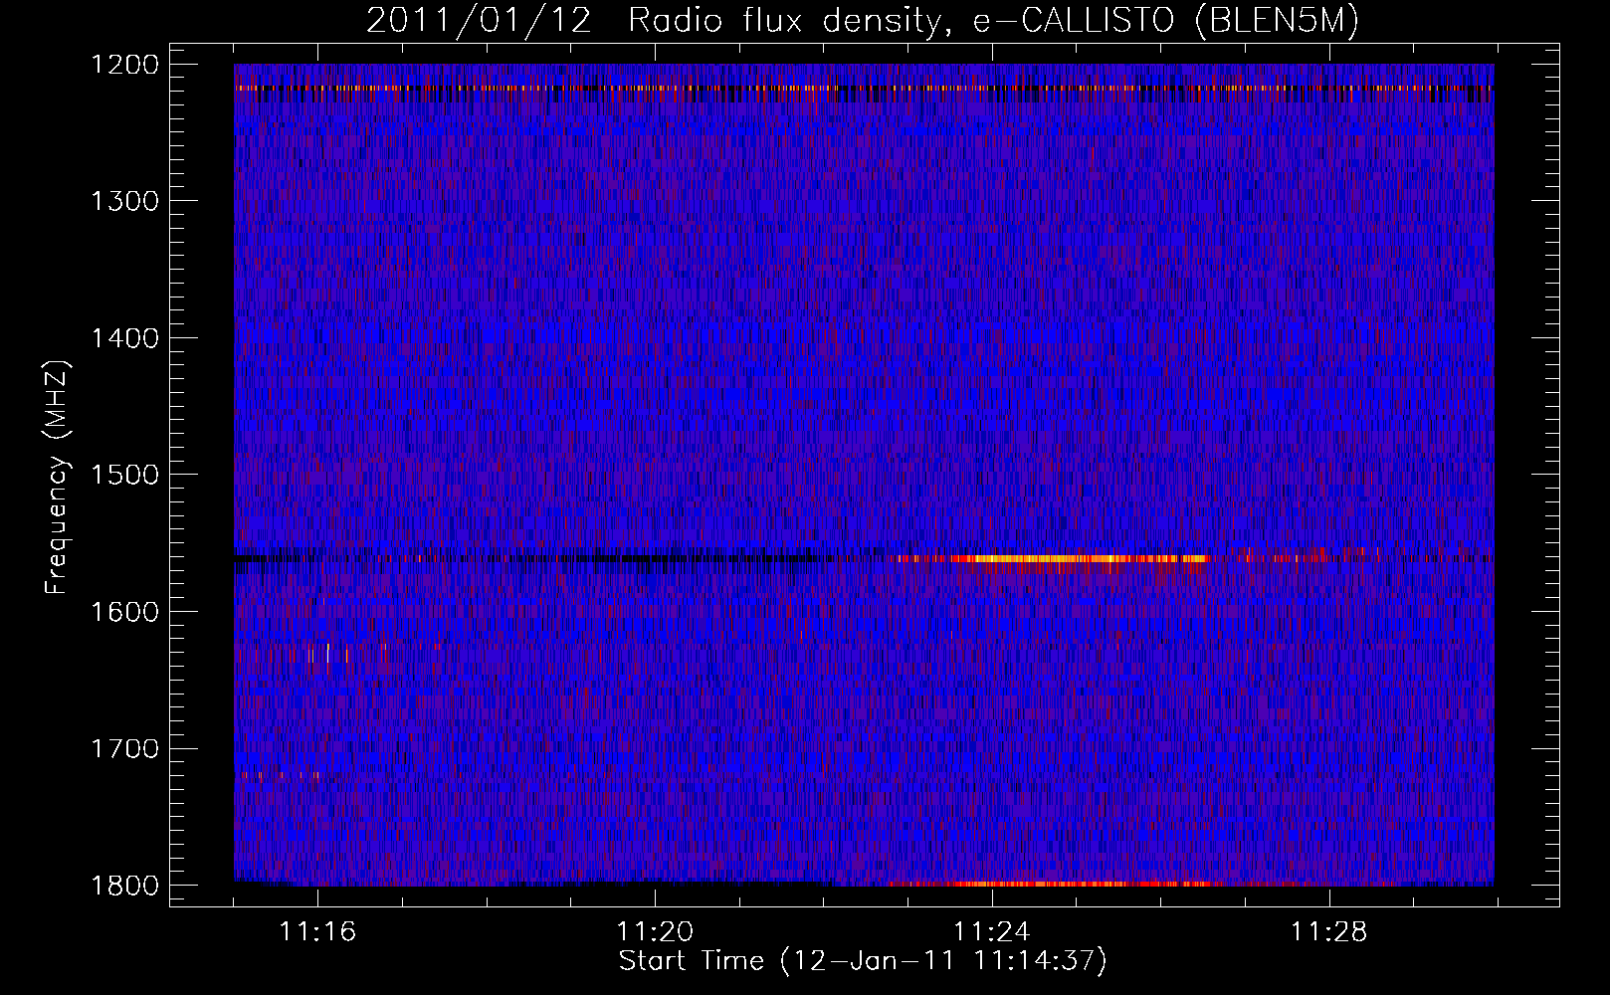This screenshot has height=995, width=1610.
Task: Click the 11:24 time tick label
Action: coord(992,931)
